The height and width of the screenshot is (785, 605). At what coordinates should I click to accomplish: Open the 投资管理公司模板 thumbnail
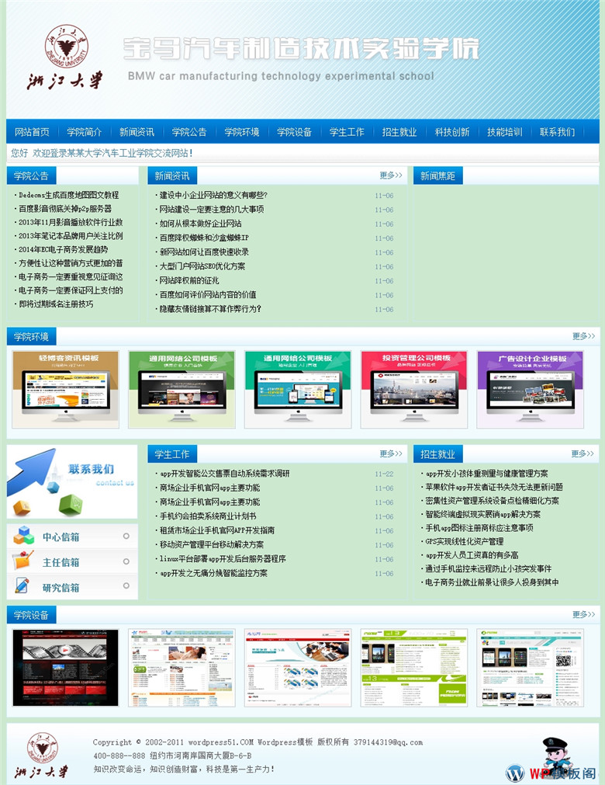(414, 390)
